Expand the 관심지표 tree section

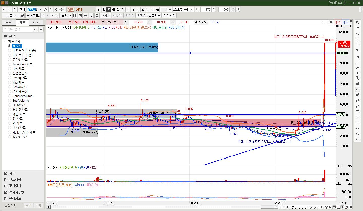(x=6, y=198)
